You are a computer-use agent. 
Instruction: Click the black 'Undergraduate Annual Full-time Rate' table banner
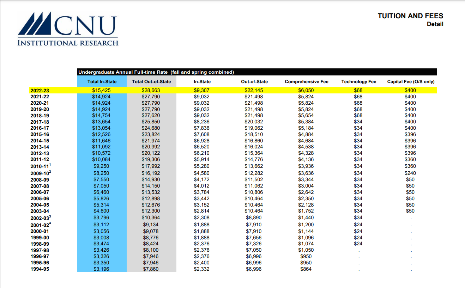pos(257,72)
